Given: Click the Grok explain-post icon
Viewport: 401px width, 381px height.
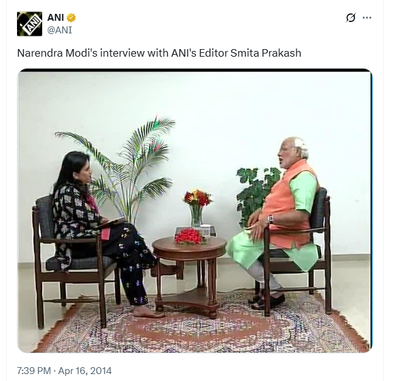Looking at the screenshot, I should tap(351, 18).
